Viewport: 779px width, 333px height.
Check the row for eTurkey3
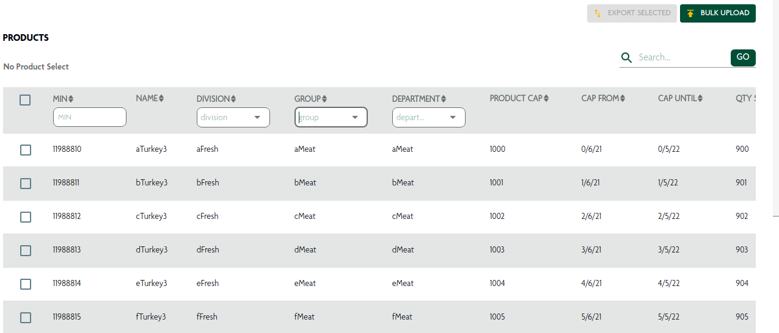pos(26,284)
